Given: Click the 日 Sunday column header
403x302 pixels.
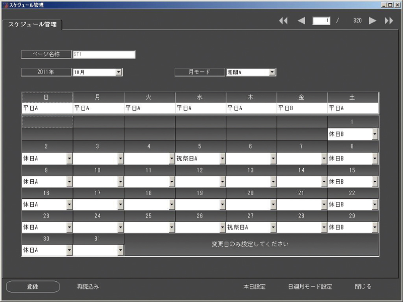Looking at the screenshot, I should 47,97.
